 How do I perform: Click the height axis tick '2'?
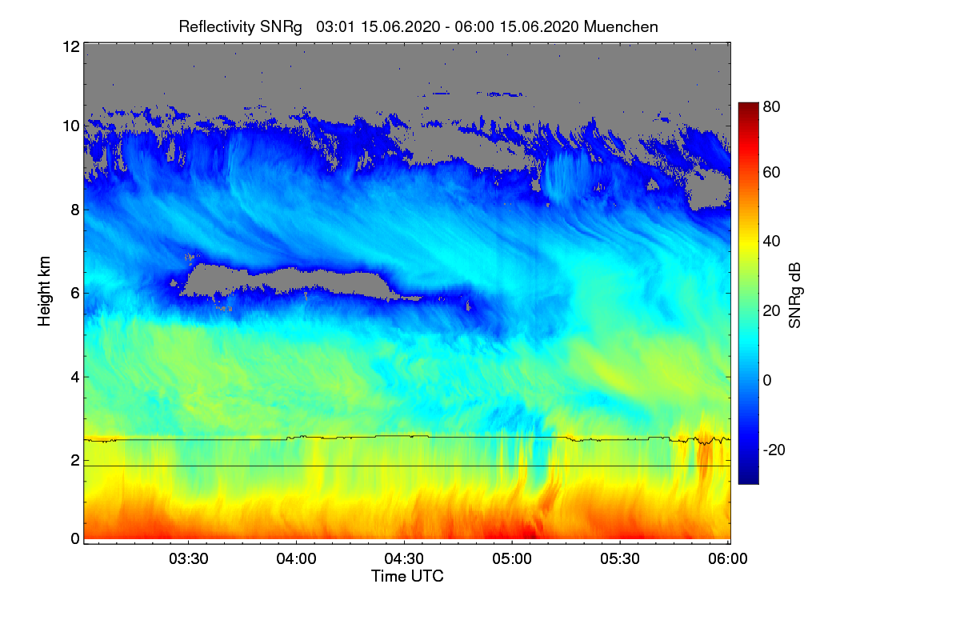coord(74,460)
